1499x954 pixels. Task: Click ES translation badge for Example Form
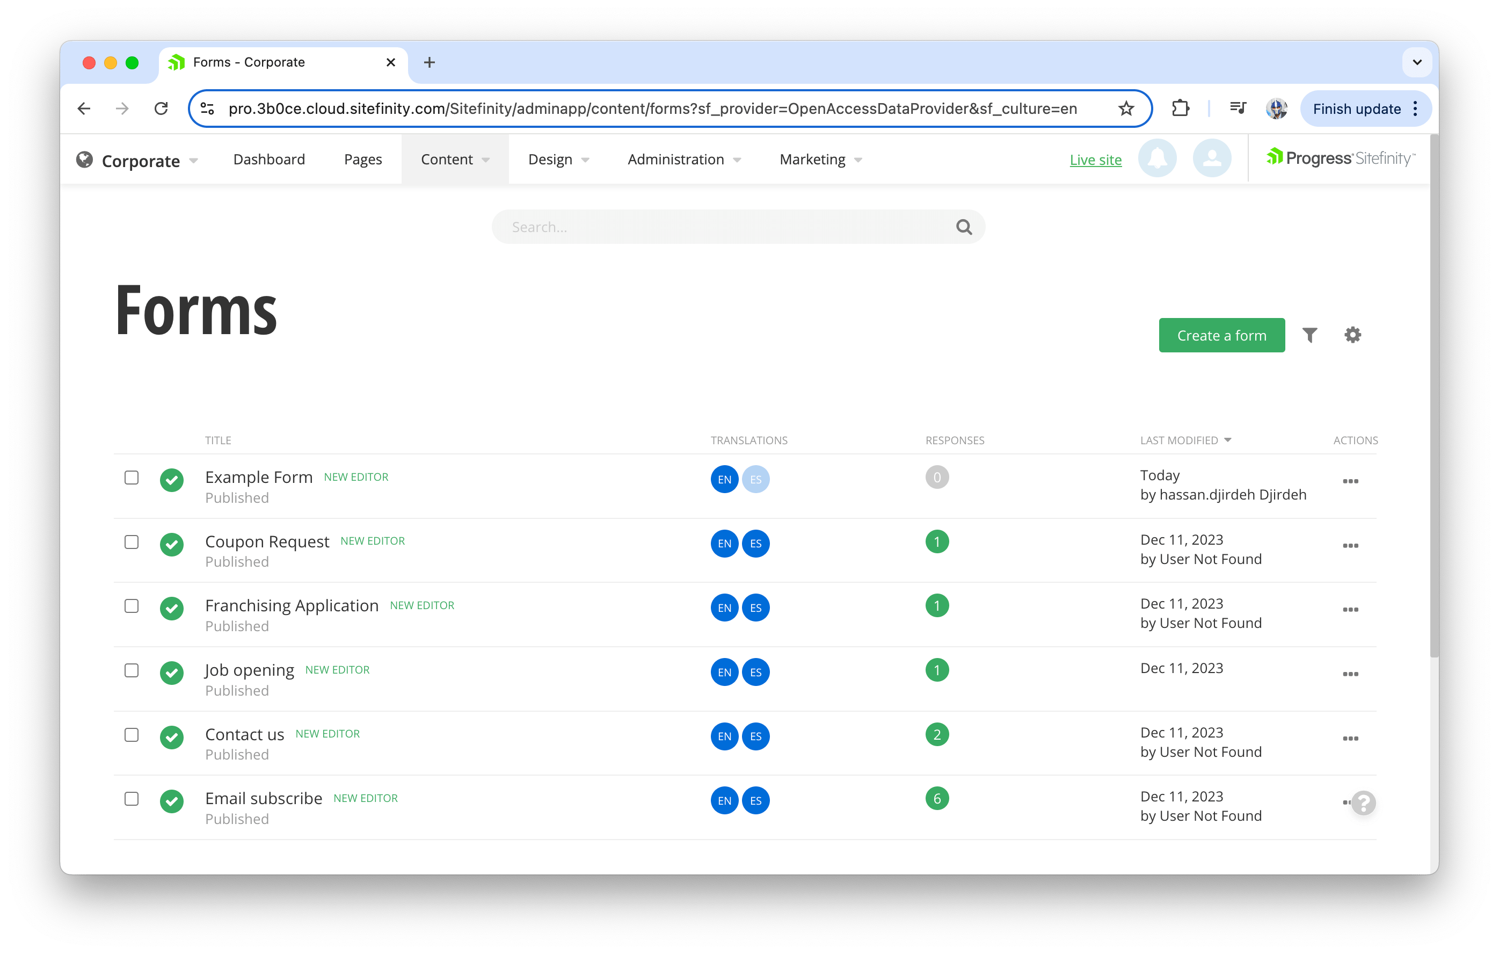click(x=755, y=480)
